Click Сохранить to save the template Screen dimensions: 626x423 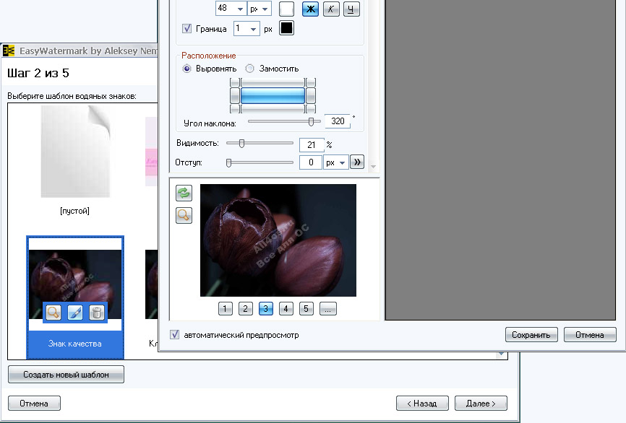click(x=531, y=335)
